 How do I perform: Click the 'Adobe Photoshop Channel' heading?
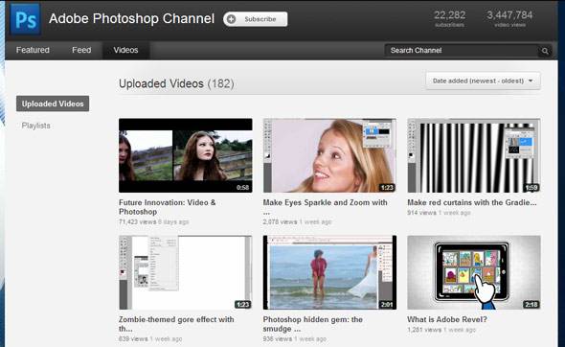pos(131,19)
